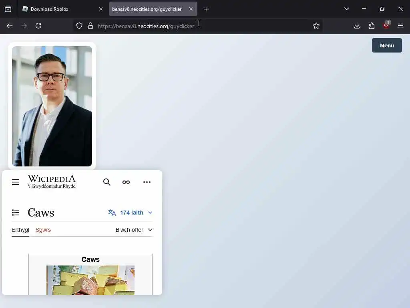Open the appearance glasses icon

[x=126, y=182]
